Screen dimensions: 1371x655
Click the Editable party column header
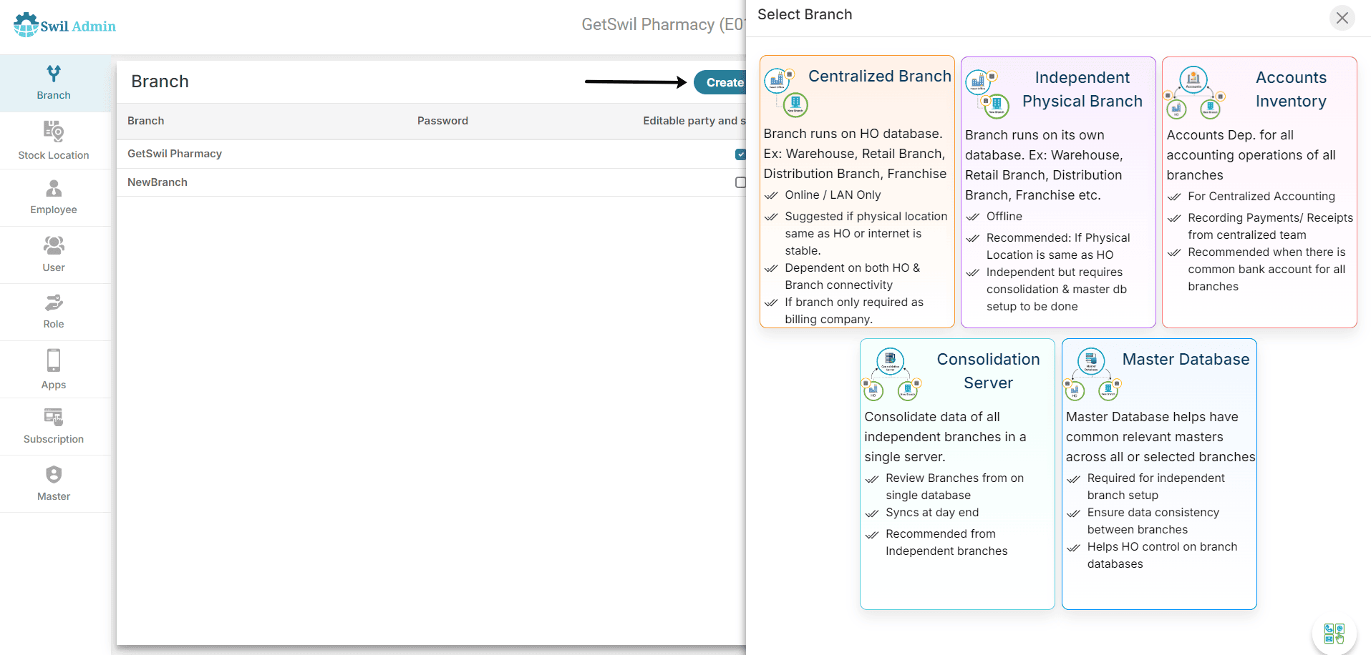(x=694, y=121)
